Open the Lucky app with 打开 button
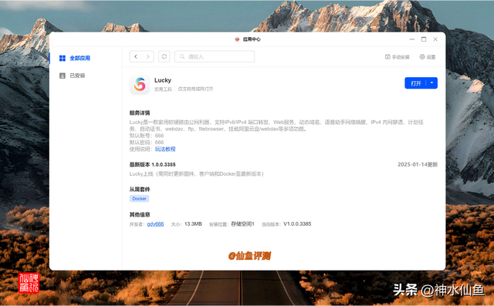Image resolution: width=494 pixels, height=306 pixels. (x=416, y=83)
